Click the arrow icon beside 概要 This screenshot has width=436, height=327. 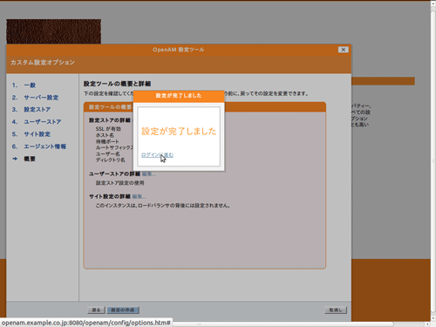tap(15, 159)
